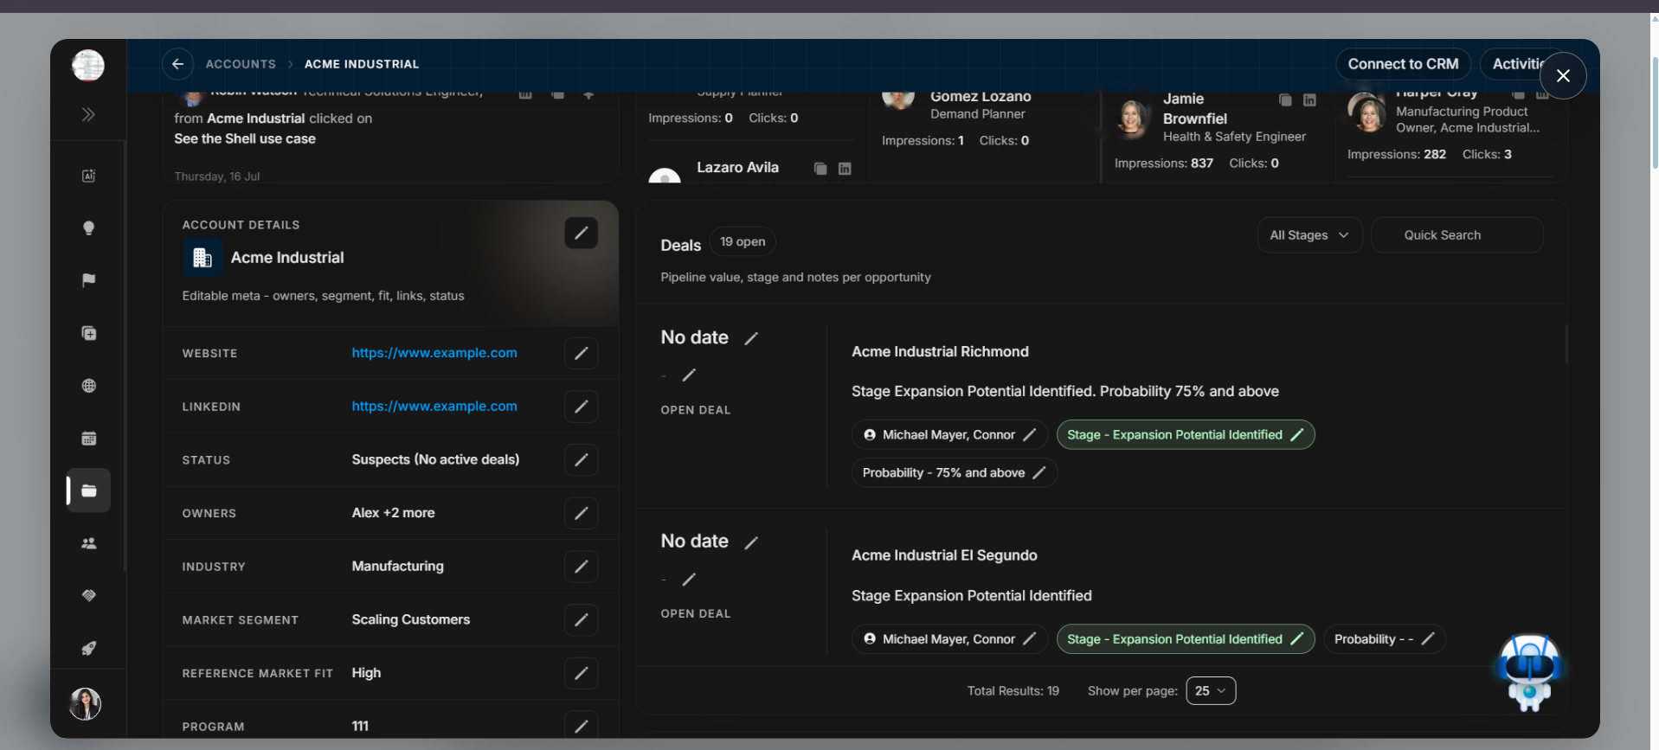This screenshot has width=1659, height=750.
Task: Click the ACCOUNTS breadcrumb
Action: (x=241, y=64)
